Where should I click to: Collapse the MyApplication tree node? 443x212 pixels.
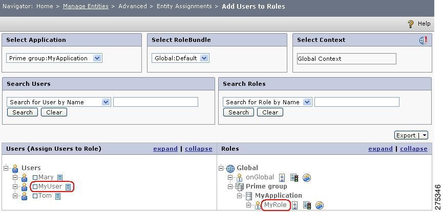click(x=240, y=196)
